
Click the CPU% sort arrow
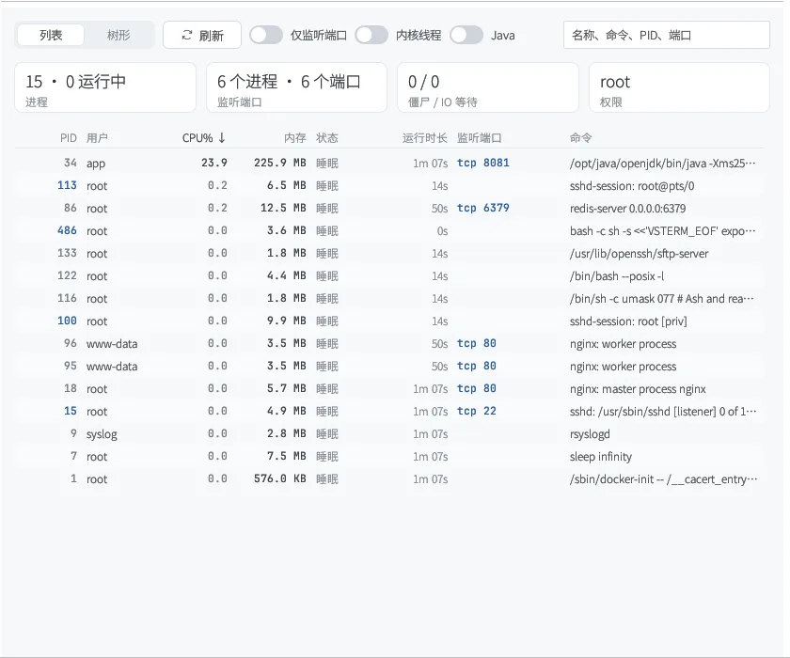[x=222, y=138]
